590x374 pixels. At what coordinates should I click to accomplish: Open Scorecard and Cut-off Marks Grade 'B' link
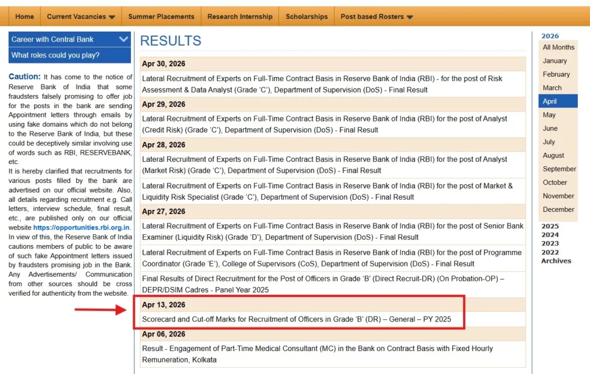click(x=296, y=319)
